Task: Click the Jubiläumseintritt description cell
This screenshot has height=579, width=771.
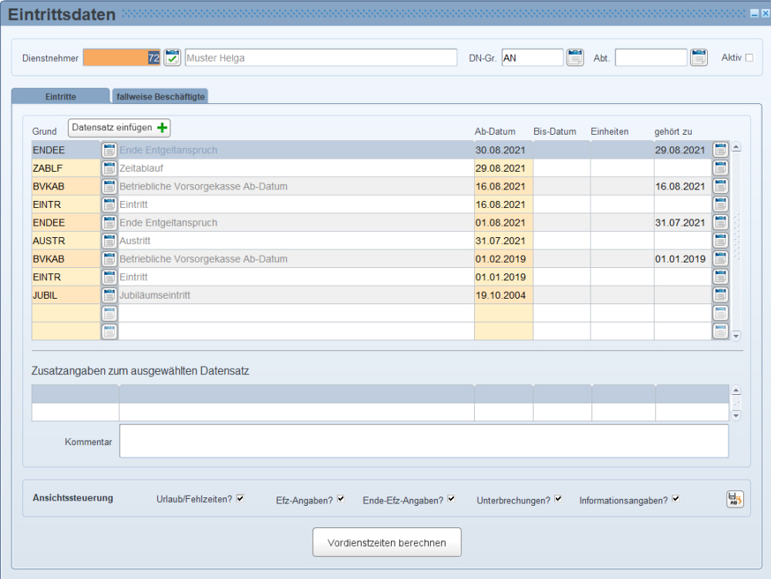Action: (296, 295)
